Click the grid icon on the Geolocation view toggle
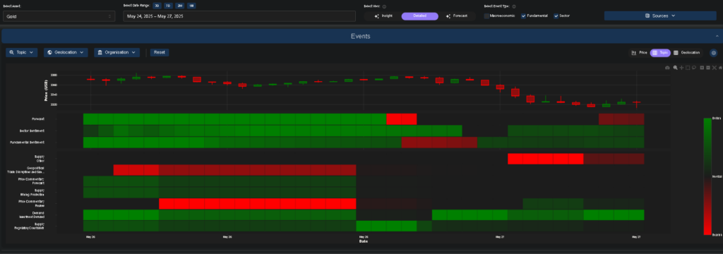The width and height of the screenshot is (723, 254). point(676,52)
